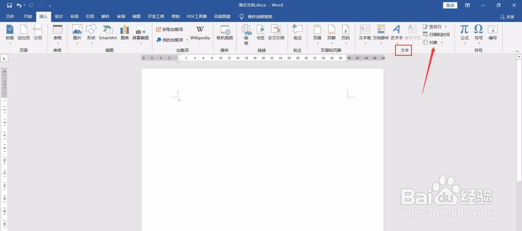522x231 pixels.
Task: Expand My Add-ins dropdown arrow
Action: pyautogui.click(x=187, y=40)
